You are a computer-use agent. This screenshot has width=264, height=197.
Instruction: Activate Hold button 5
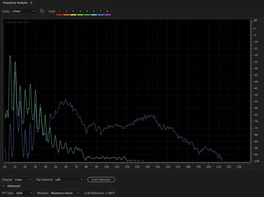click(87, 11)
